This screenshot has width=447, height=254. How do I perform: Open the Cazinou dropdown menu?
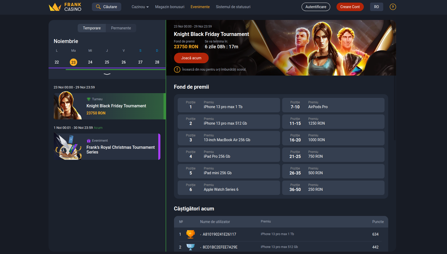click(140, 7)
